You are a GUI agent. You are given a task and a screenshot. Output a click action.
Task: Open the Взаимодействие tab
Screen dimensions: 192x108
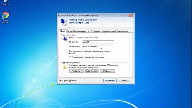(x=108, y=31)
